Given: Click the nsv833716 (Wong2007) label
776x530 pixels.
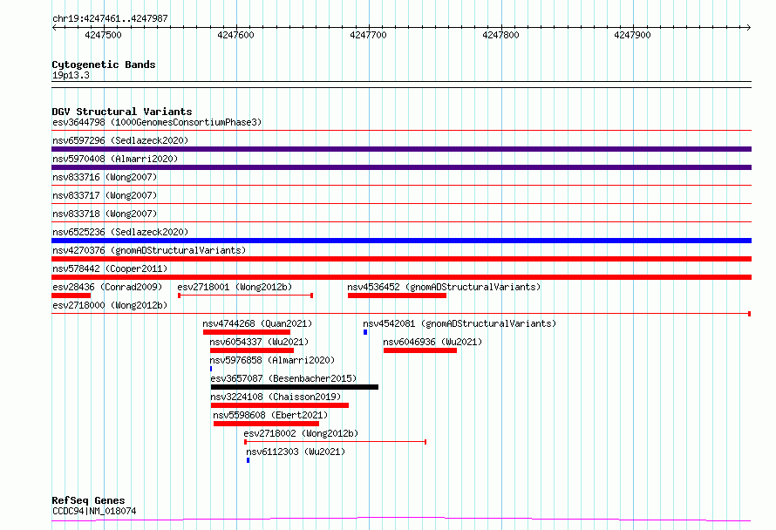Looking at the screenshot, I should tap(105, 177).
